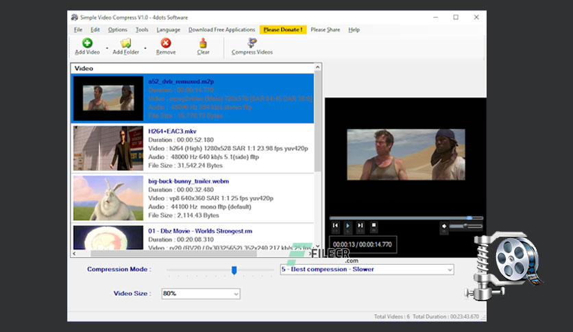Image resolution: width=573 pixels, height=332 pixels.
Task: Adjust the preview volume slider
Action: (x=466, y=226)
